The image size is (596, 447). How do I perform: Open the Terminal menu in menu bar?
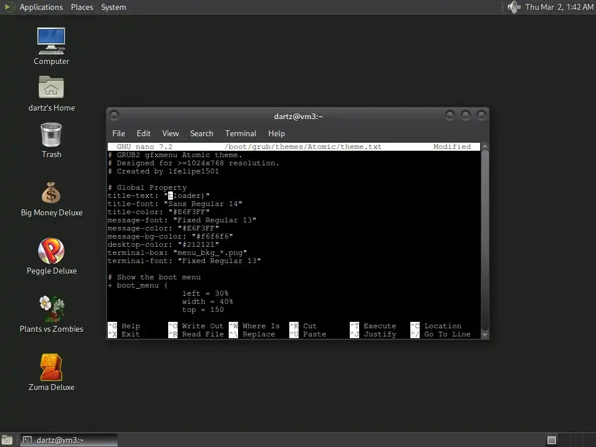click(240, 133)
